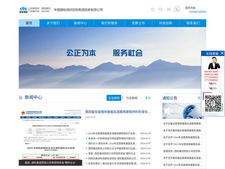
Task: Open news 国检集团西安公司助力企业申报国家及行业级
Action: [x=113, y=148]
